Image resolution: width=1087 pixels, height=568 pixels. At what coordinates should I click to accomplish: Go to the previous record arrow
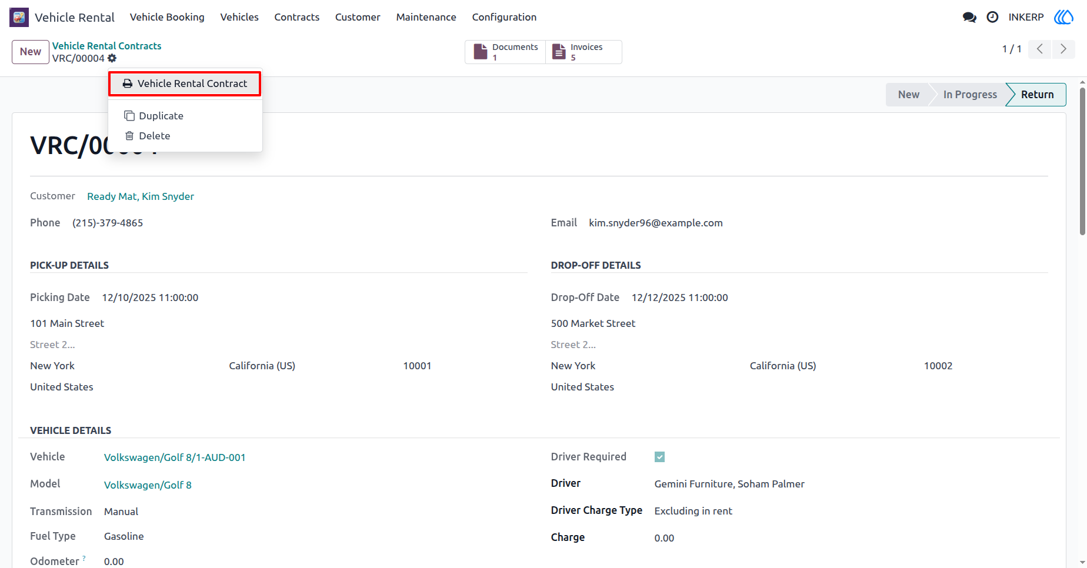click(x=1040, y=49)
